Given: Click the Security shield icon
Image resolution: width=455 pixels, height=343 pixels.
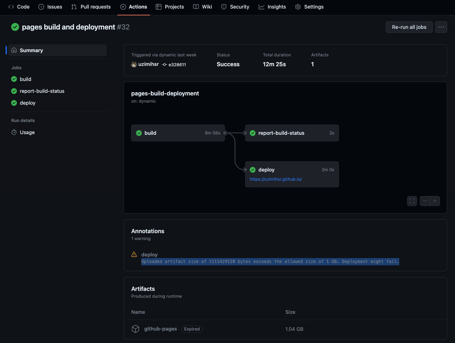Looking at the screenshot, I should (224, 7).
